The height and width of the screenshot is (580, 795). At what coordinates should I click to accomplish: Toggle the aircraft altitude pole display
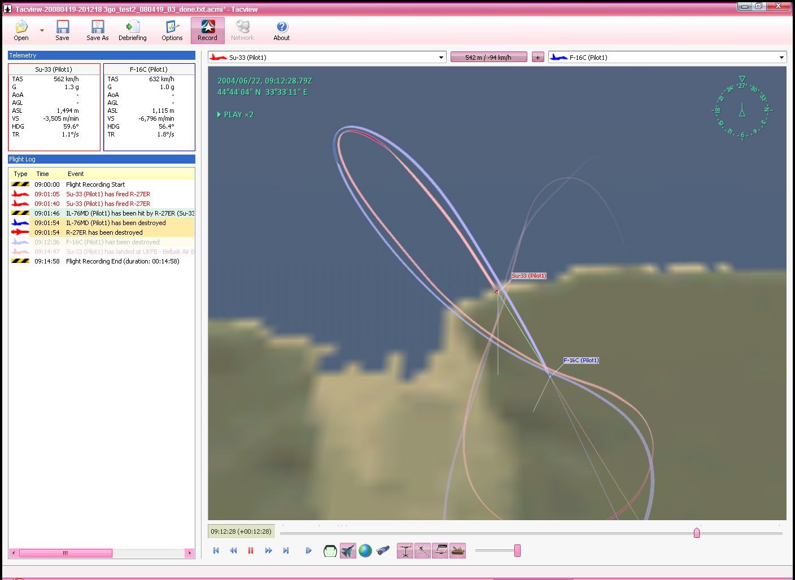pyautogui.click(x=405, y=551)
